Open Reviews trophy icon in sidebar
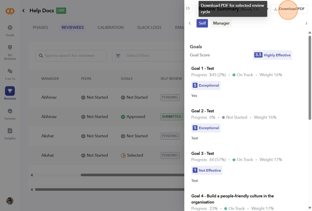312x211 pixels. tap(10, 91)
